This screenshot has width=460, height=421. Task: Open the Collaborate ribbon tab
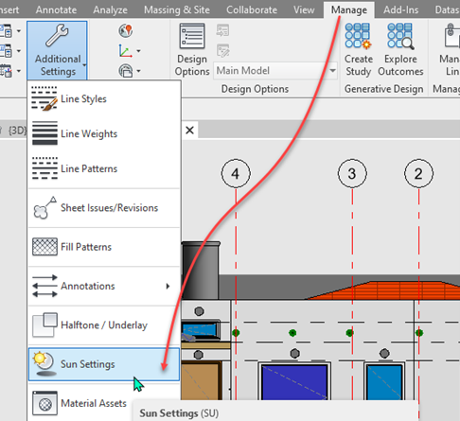coord(252,9)
